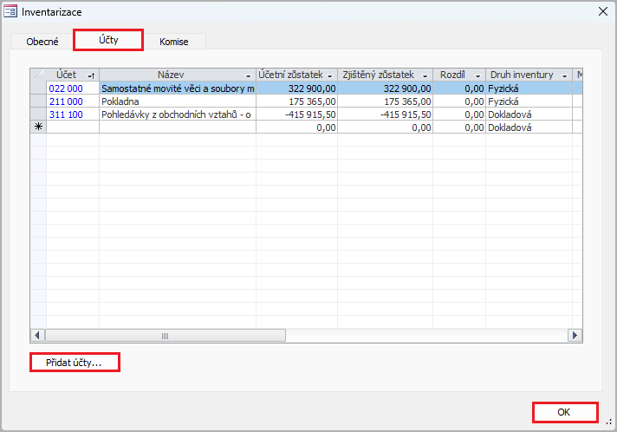The height and width of the screenshot is (432, 617).
Task: Click the Zjištěný zůstatek cell for account 311 100
Action: coord(386,115)
